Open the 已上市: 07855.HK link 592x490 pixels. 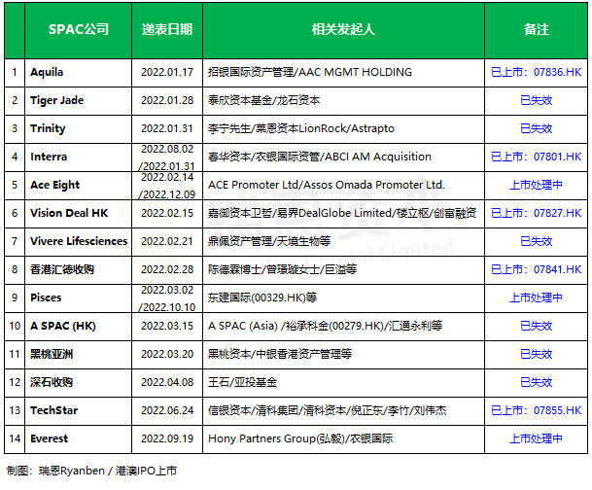click(537, 410)
